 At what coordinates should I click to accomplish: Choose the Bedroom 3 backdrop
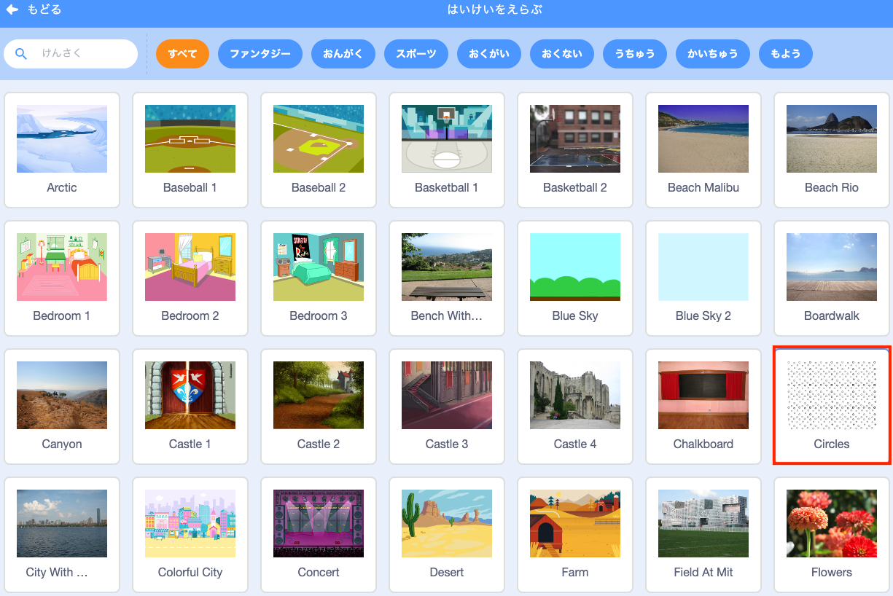(x=319, y=278)
